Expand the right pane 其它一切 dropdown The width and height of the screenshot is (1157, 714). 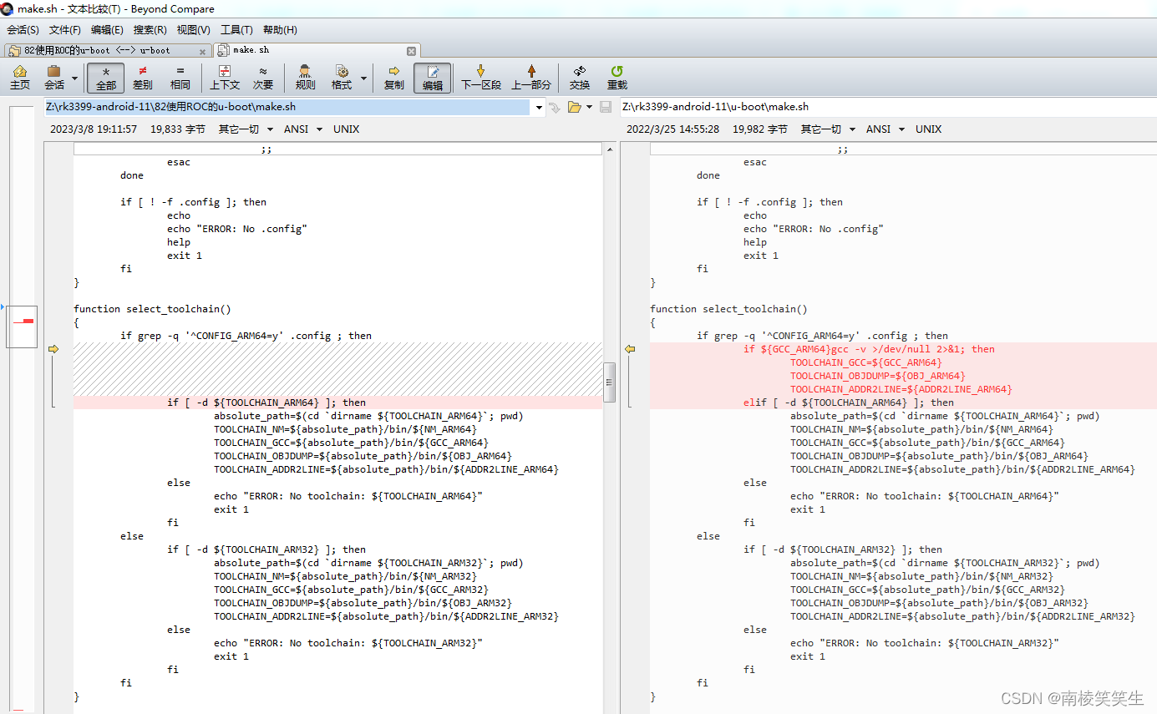[x=852, y=129]
